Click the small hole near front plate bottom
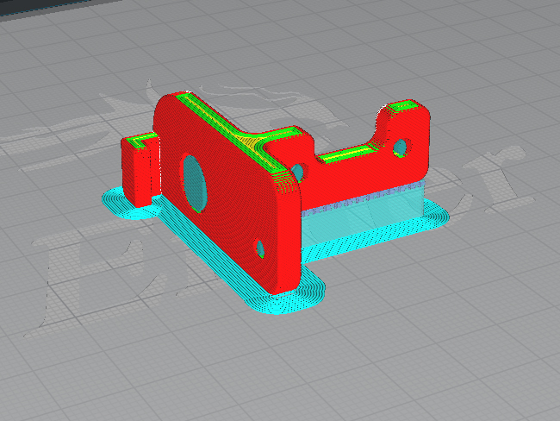The image size is (560, 421). [259, 248]
